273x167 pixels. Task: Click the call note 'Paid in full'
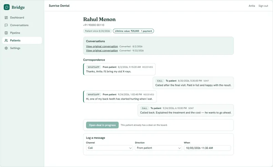point(193,83)
